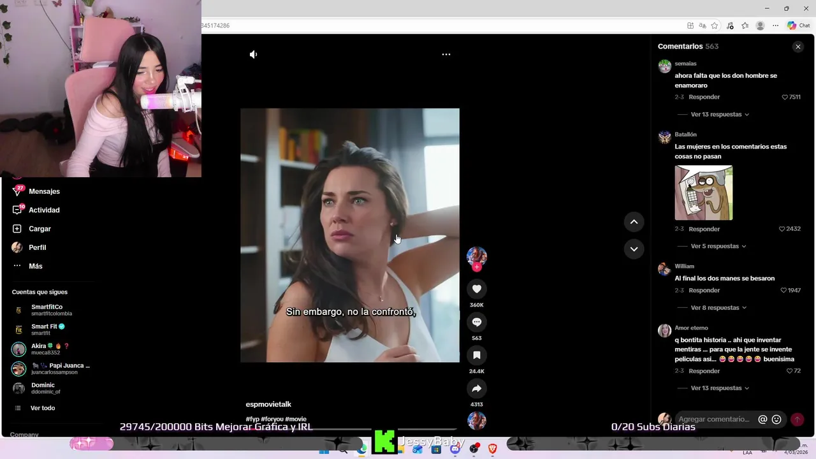Open Brave browser from the Windows taskbar
The image size is (816, 459).
[x=492, y=449]
